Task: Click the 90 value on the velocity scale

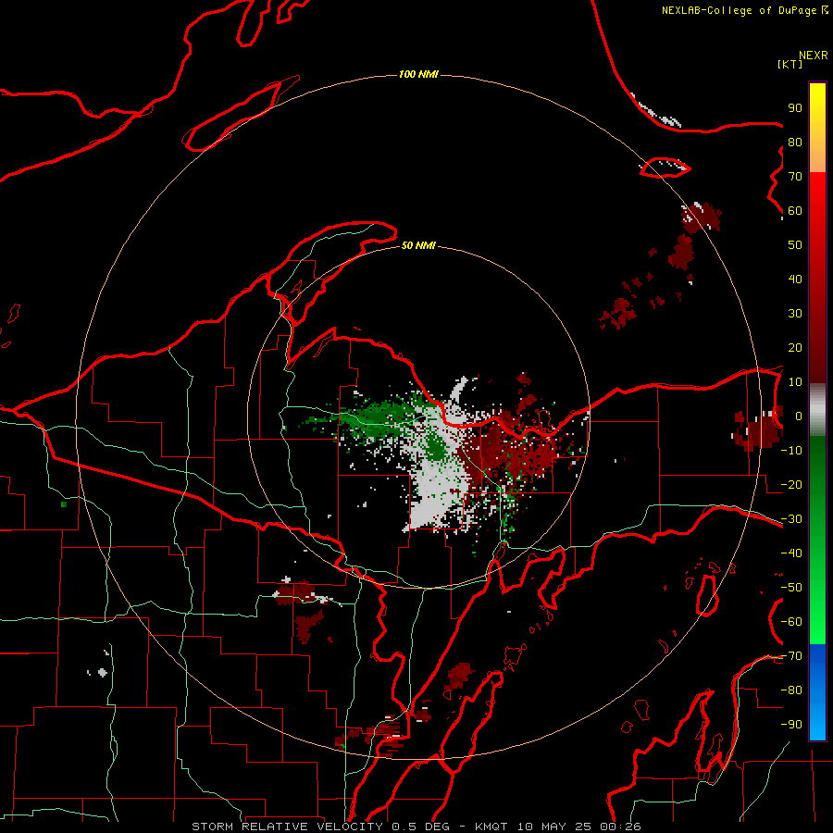Action: click(795, 108)
